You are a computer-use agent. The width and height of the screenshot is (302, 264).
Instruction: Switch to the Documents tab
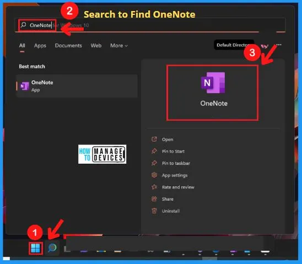point(68,46)
